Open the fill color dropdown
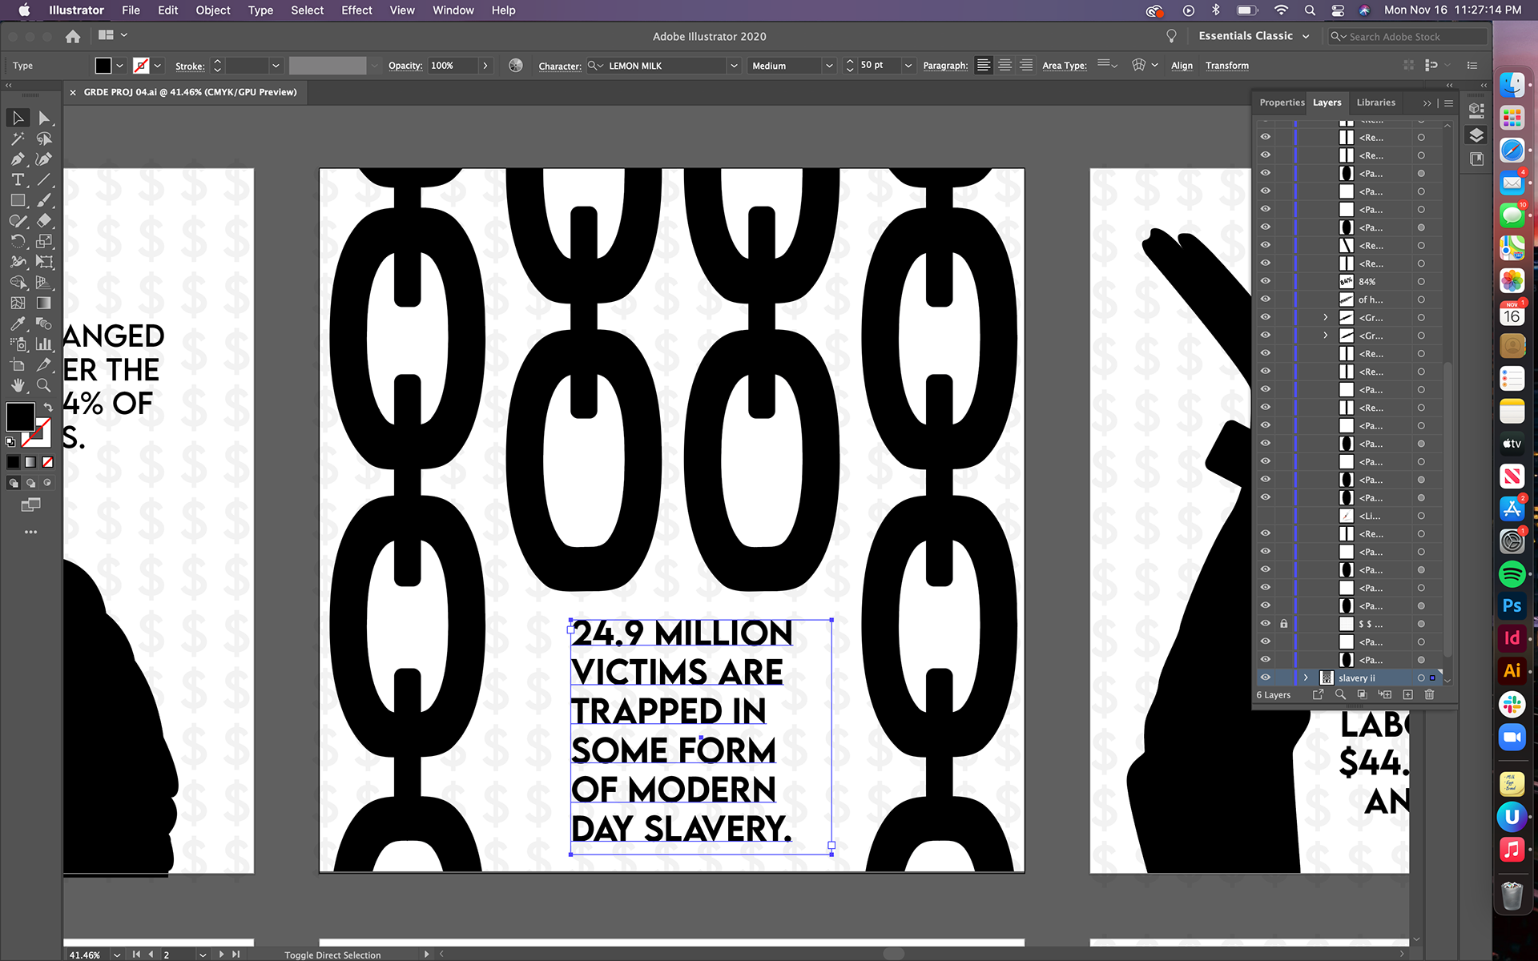Screen dimensions: 1538x961 119,66
